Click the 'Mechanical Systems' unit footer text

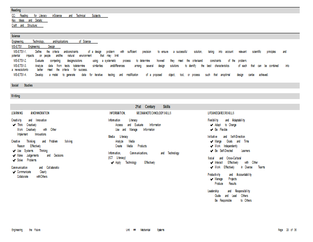[152, 230]
